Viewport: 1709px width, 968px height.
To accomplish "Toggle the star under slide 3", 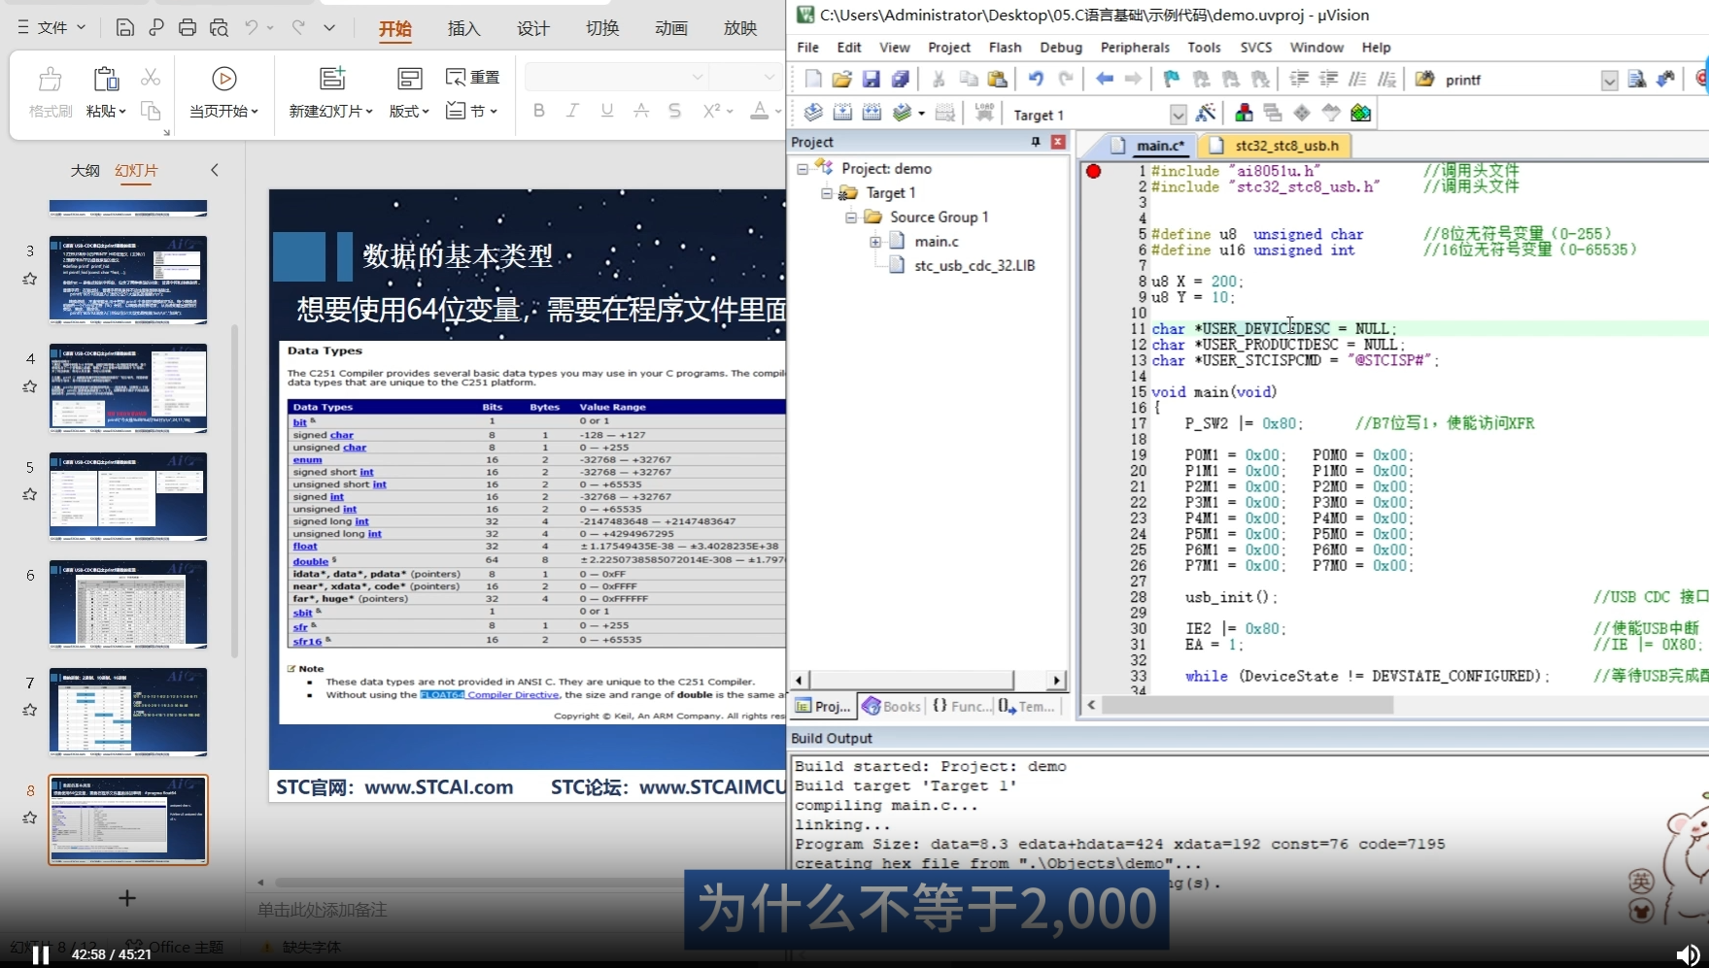I will tap(30, 279).
